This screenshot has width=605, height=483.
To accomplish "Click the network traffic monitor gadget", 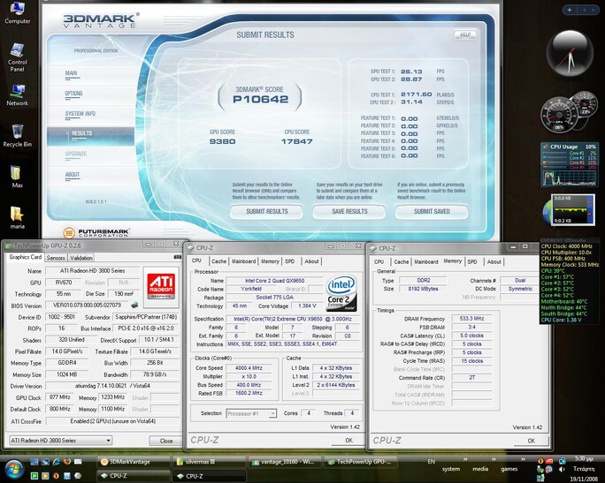I will 569,209.
